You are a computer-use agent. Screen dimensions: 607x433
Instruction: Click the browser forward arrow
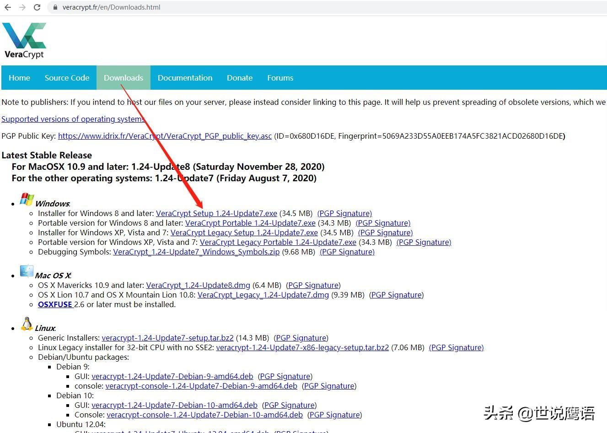(x=22, y=7)
